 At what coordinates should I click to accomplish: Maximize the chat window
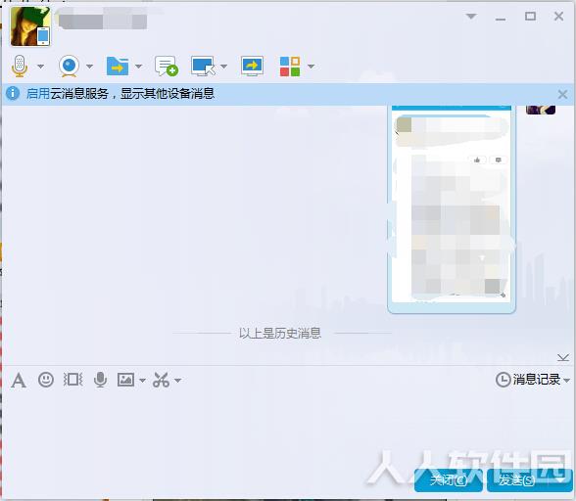[x=530, y=17]
